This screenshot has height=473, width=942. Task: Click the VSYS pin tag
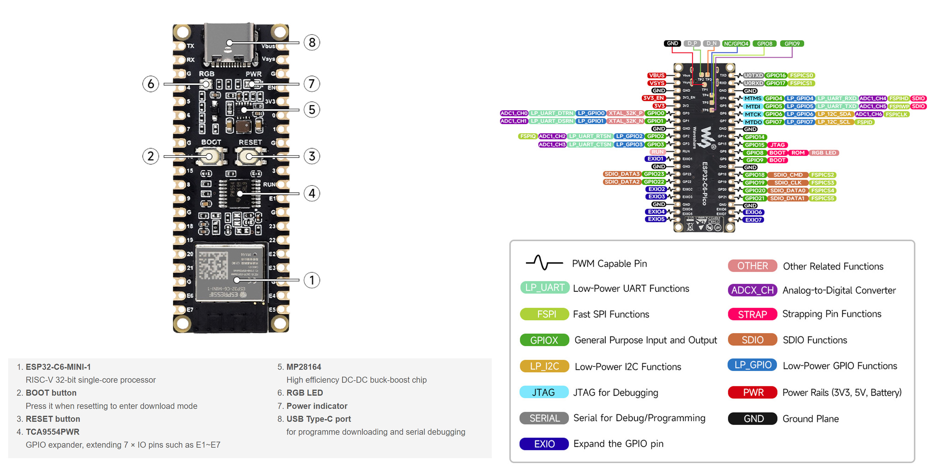[x=657, y=83]
